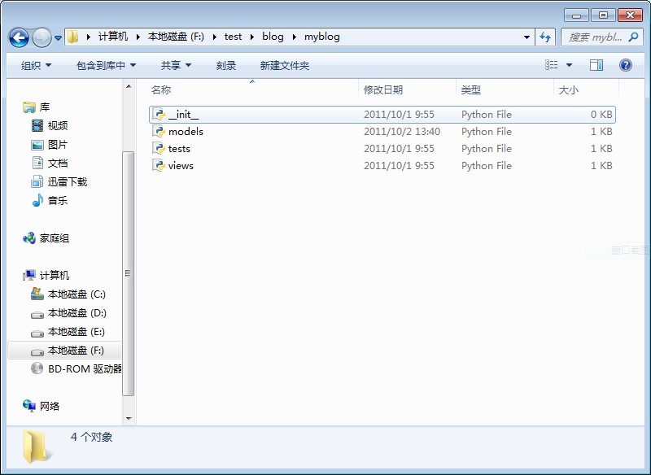Screen dimensions: 651x475
Task: Click the greyed Forward arrow button
Action: [42, 37]
